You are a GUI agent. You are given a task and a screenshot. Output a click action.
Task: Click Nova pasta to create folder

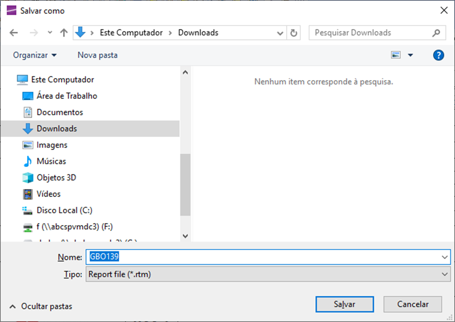[x=98, y=55]
